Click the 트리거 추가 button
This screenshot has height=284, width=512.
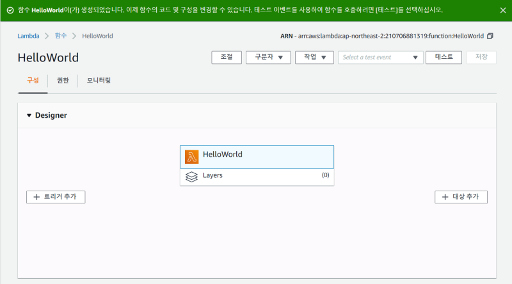coord(56,197)
